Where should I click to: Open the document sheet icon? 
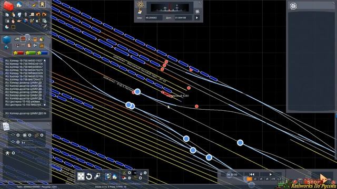[x=6, y=126]
